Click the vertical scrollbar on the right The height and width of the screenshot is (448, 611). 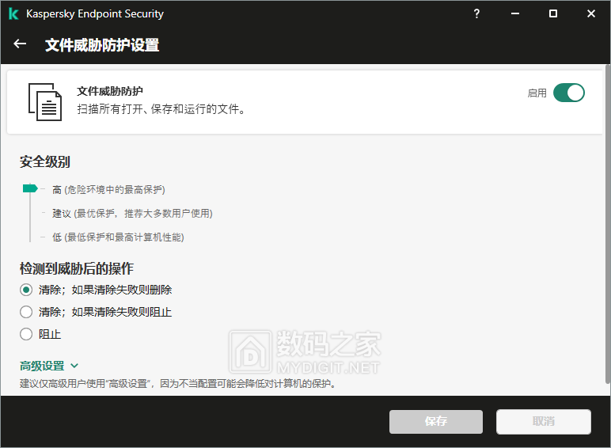pyautogui.click(x=608, y=224)
